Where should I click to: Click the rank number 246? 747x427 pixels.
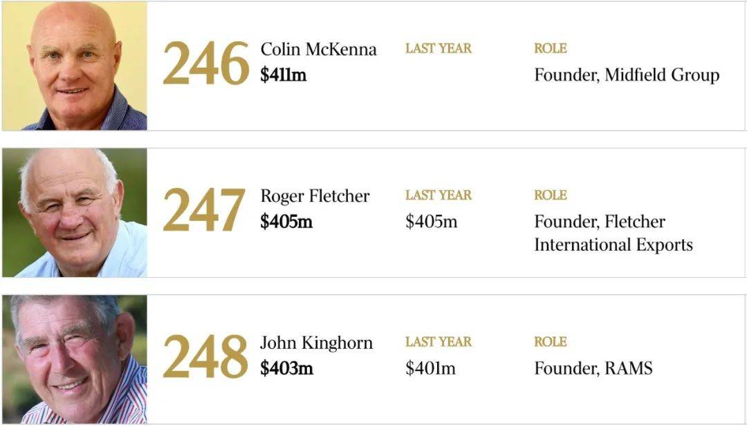tap(205, 64)
